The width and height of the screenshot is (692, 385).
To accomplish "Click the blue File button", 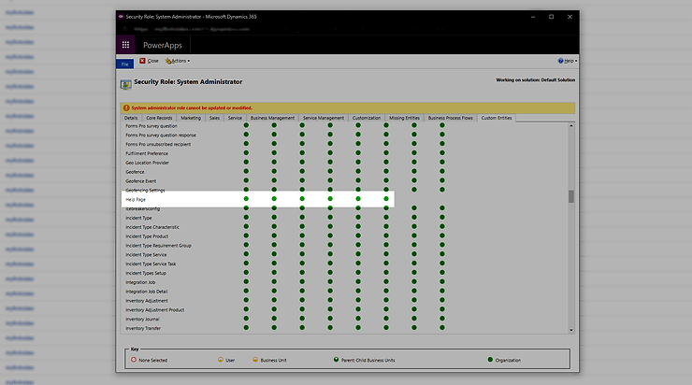I will pyautogui.click(x=125, y=64).
